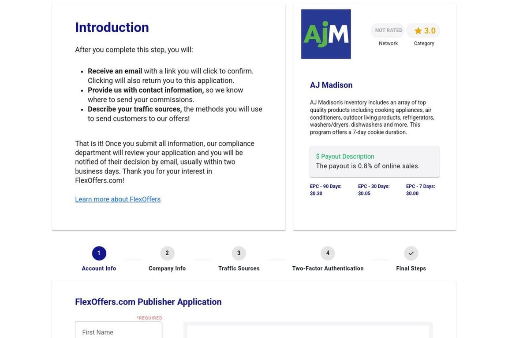Click the Final Steps step label
Screen dimensions: 508x338
click(411, 268)
